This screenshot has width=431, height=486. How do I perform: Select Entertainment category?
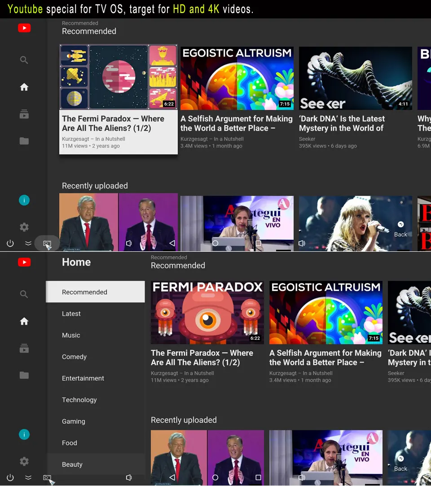pos(95,378)
